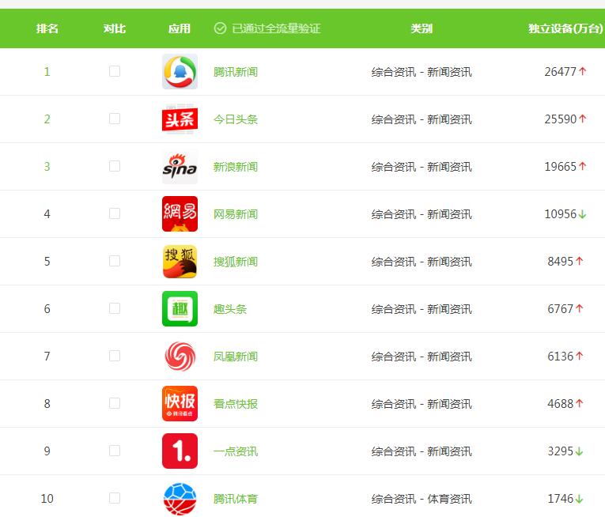Click the 应用 column header
Screen dimensions: 605x517
click(x=180, y=28)
